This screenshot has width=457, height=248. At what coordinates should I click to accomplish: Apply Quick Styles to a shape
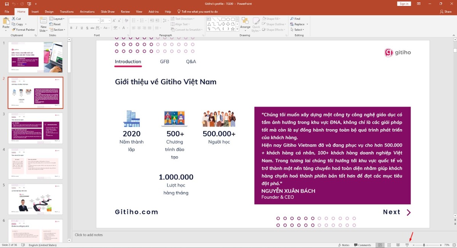pyautogui.click(x=256, y=25)
